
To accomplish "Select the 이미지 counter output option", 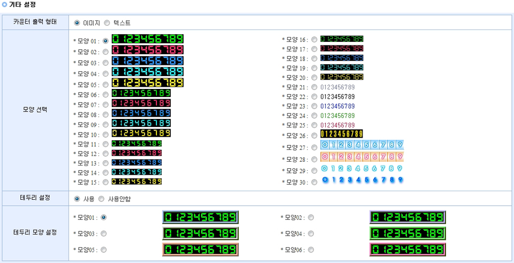I will click(x=77, y=23).
